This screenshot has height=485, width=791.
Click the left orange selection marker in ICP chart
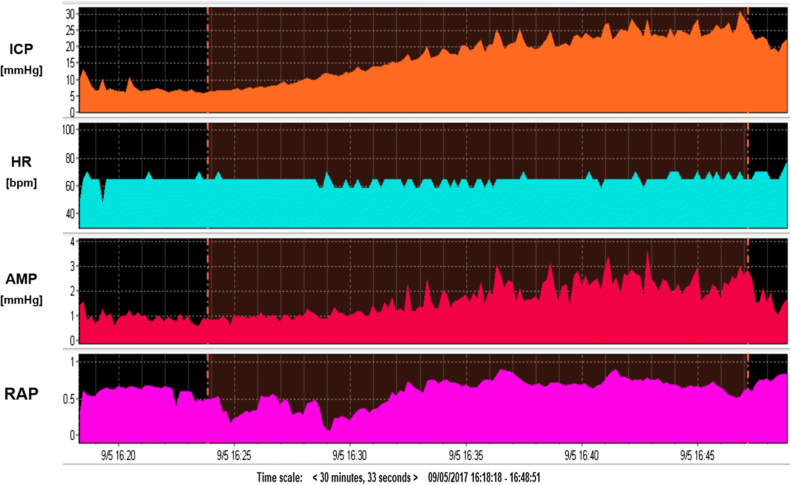pos(208,60)
